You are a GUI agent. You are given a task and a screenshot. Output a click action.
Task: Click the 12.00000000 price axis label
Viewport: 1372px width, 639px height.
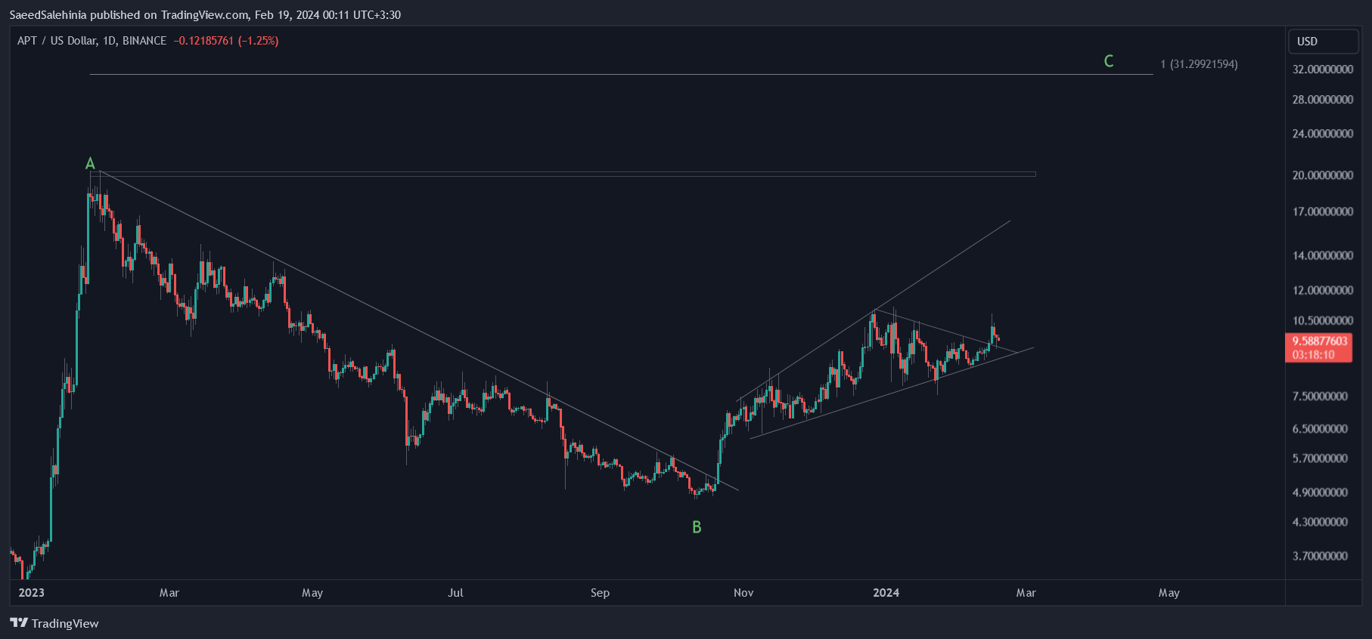pos(1323,290)
